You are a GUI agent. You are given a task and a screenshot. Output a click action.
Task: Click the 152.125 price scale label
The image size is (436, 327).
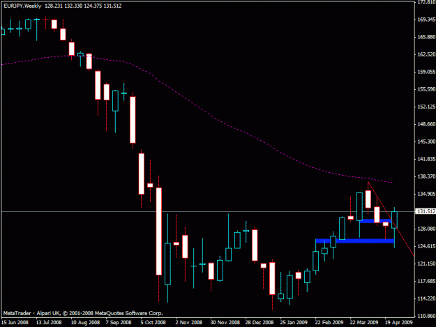coord(426,107)
